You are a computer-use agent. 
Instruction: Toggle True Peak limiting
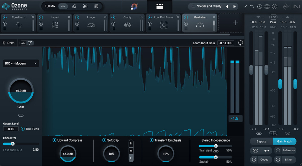point(23,129)
